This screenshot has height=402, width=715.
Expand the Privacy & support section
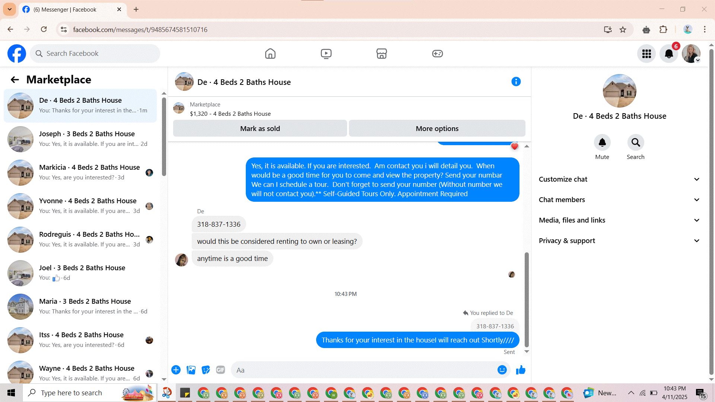(x=619, y=241)
